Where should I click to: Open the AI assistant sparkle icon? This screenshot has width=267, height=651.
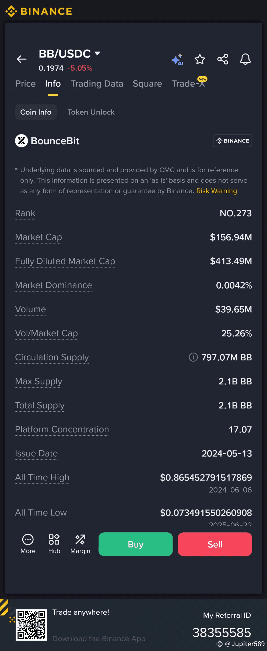pos(177,59)
